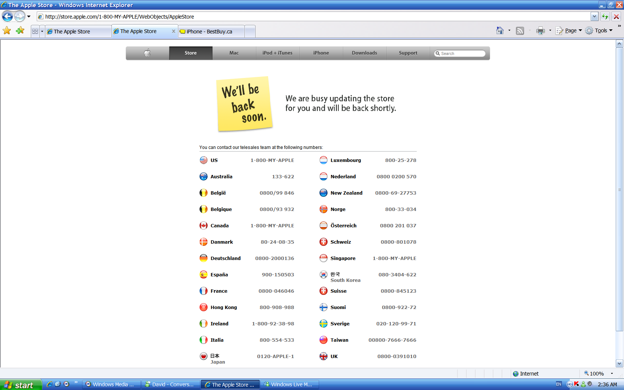Click the Add to Favorites star icon

(x=20, y=31)
